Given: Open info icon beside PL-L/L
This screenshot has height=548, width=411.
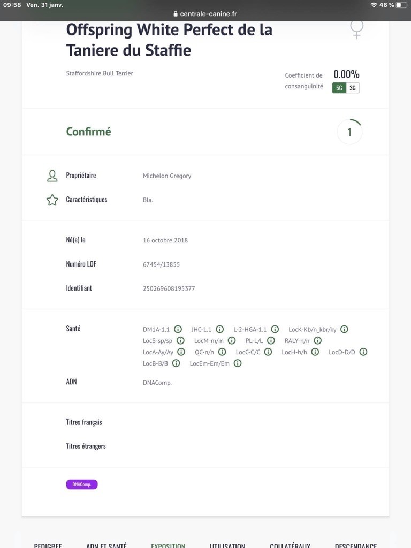Looking at the screenshot, I should click(271, 341).
